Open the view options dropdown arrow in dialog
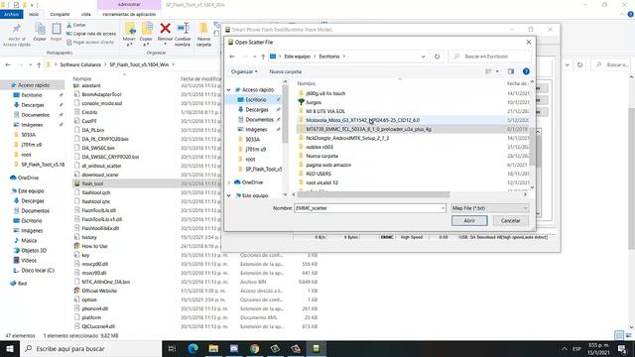Screen dimensions: 635x357 (497, 71)
